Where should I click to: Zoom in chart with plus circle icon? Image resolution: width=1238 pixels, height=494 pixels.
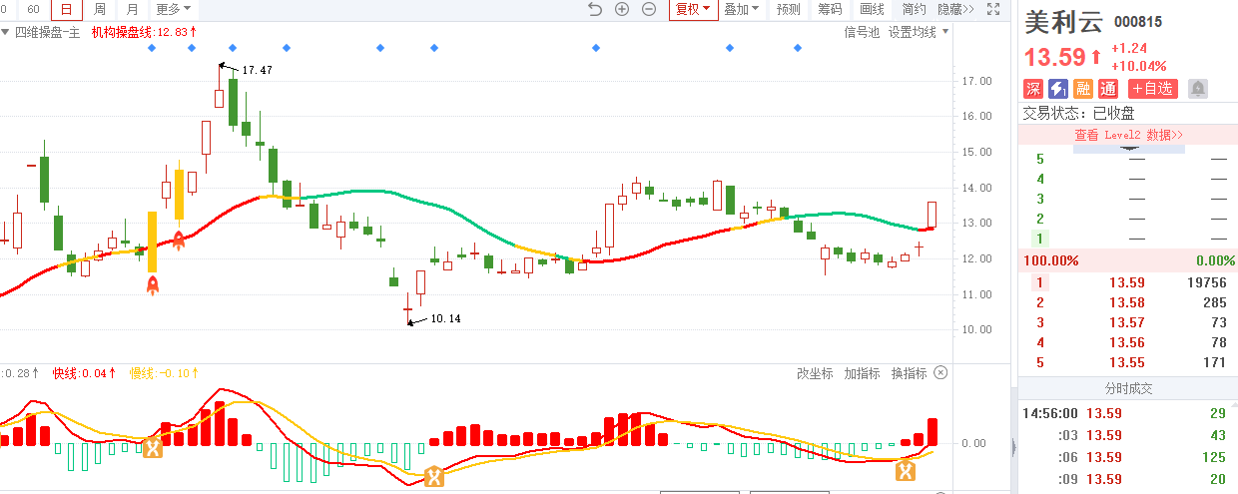pos(622,9)
